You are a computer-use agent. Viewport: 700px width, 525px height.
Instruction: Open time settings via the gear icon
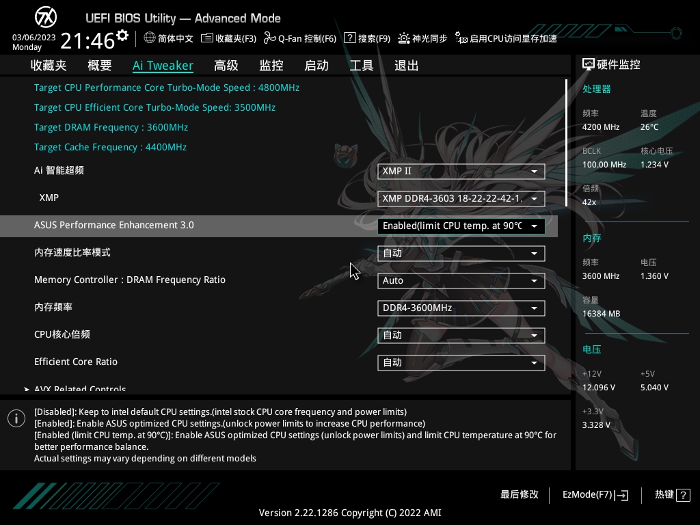(x=123, y=34)
